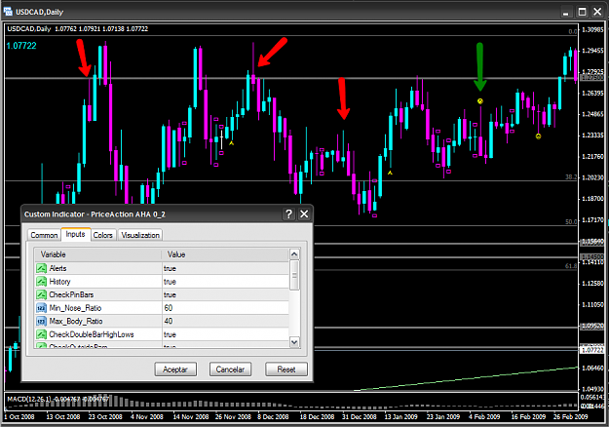This screenshot has height=427, width=609.
Task: Click the Max_Body_Ratio variable name
Action: (76, 321)
